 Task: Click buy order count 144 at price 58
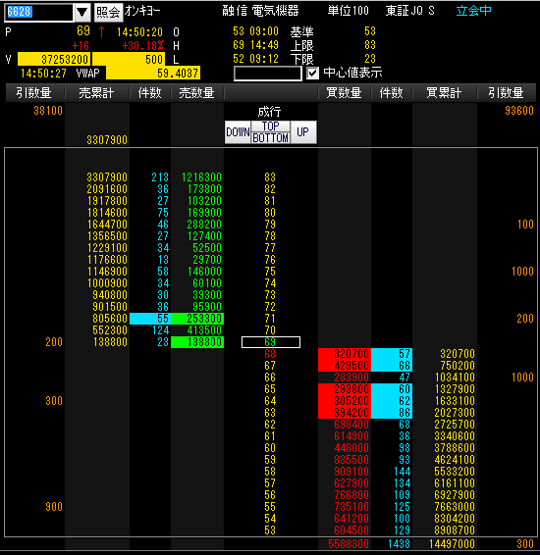(x=403, y=472)
